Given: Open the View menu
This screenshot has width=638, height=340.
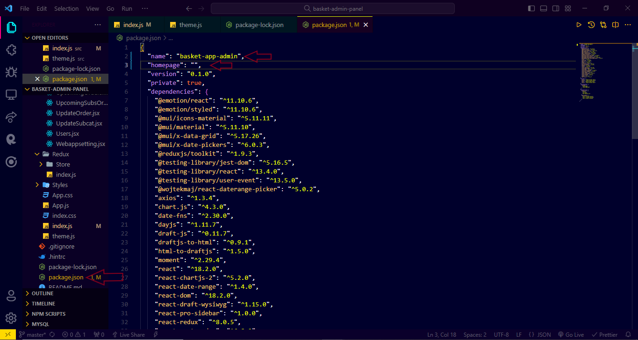Looking at the screenshot, I should pyautogui.click(x=93, y=8).
